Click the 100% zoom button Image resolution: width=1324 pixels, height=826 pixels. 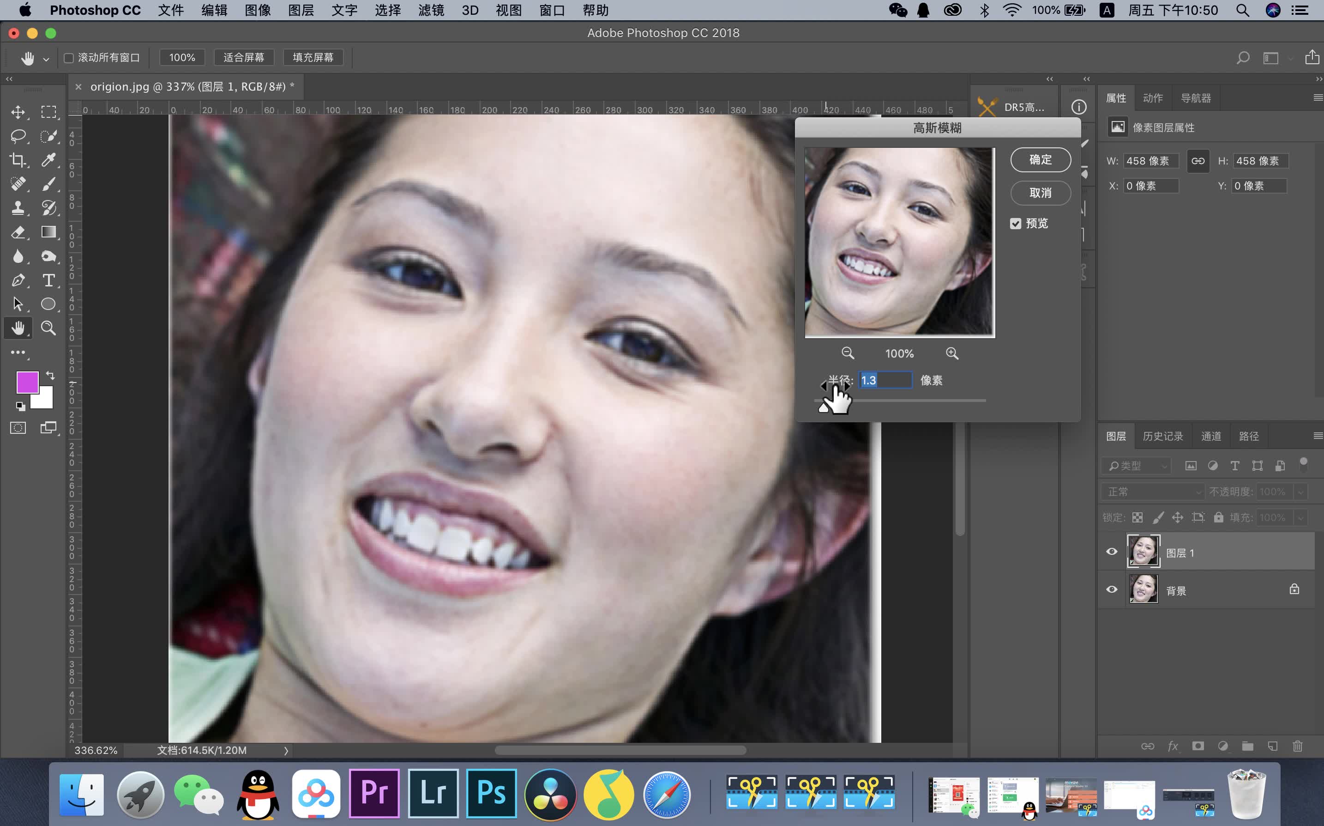click(x=182, y=57)
